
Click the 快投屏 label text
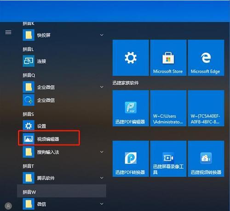(44, 35)
